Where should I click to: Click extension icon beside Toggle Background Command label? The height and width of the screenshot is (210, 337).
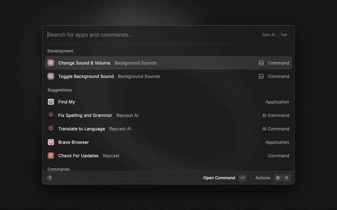click(261, 76)
